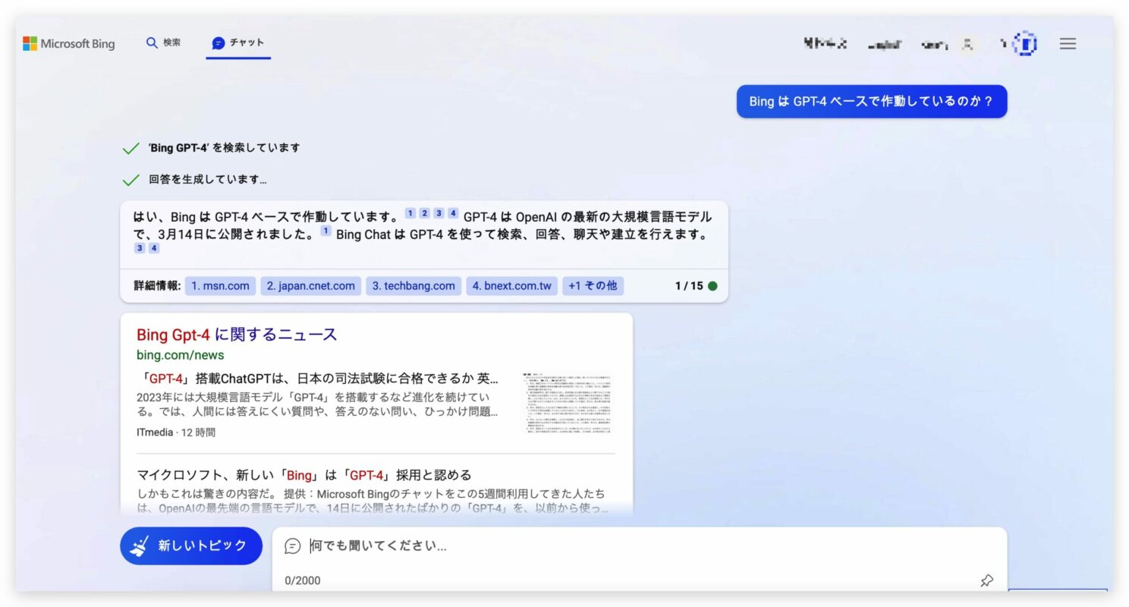Image resolution: width=1129 pixels, height=607 pixels.
Task: Click the bing.com/news URL
Action: click(x=181, y=355)
